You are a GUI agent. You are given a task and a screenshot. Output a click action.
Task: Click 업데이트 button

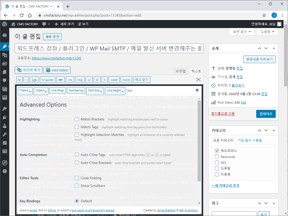click(x=266, y=114)
